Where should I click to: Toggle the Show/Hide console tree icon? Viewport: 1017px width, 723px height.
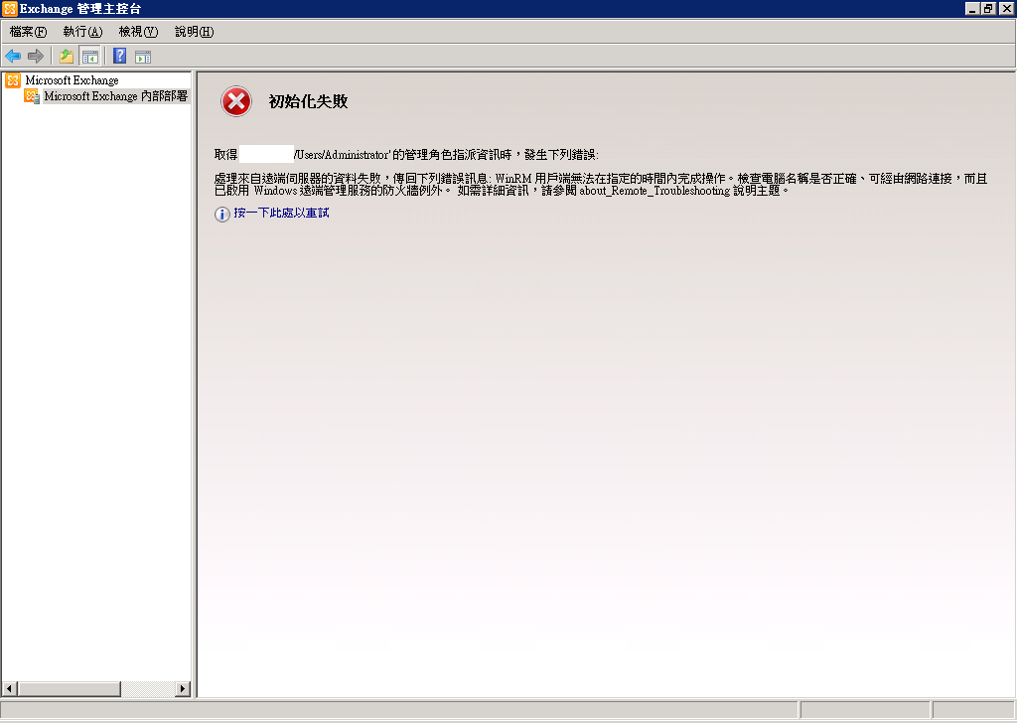coord(90,57)
